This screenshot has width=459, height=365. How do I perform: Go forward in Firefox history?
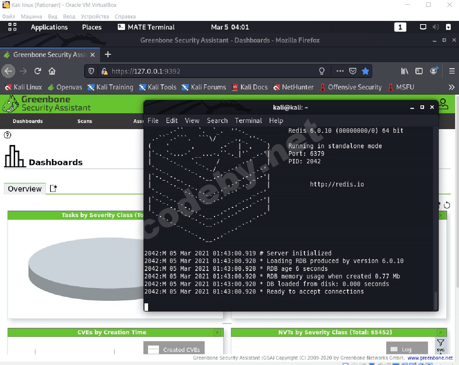pyautogui.click(x=23, y=71)
